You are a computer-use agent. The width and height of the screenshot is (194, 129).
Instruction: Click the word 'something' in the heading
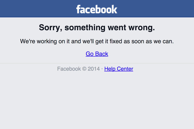(x=85, y=28)
